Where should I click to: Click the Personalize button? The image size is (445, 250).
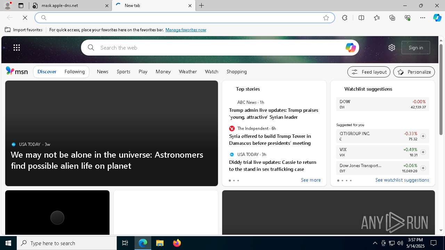(x=414, y=72)
